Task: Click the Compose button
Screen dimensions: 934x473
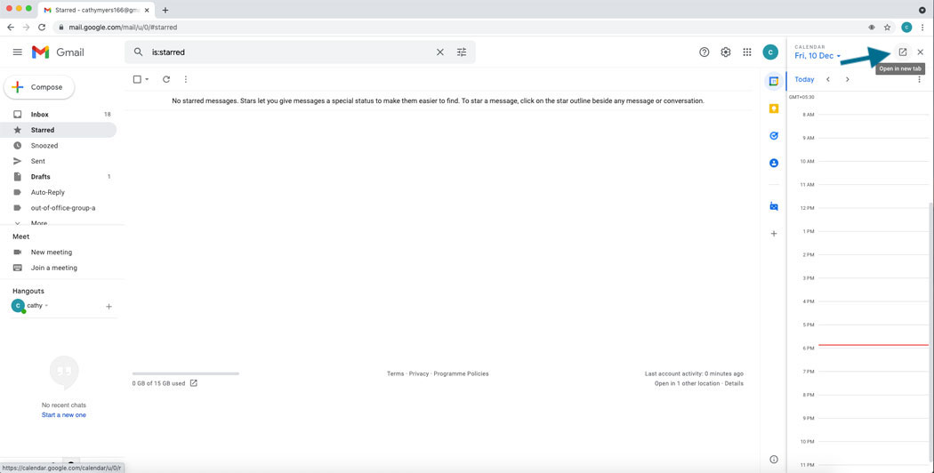Action: (x=39, y=87)
